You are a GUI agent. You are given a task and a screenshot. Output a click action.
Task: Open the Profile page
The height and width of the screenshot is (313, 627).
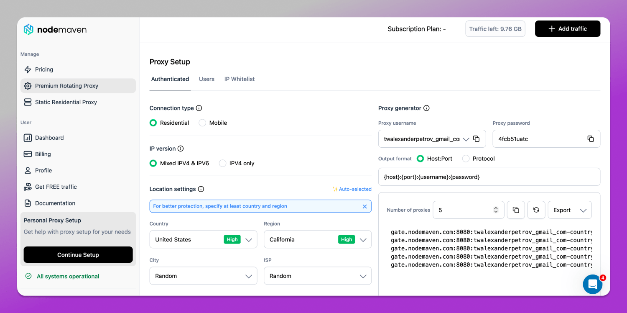[x=78, y=170]
